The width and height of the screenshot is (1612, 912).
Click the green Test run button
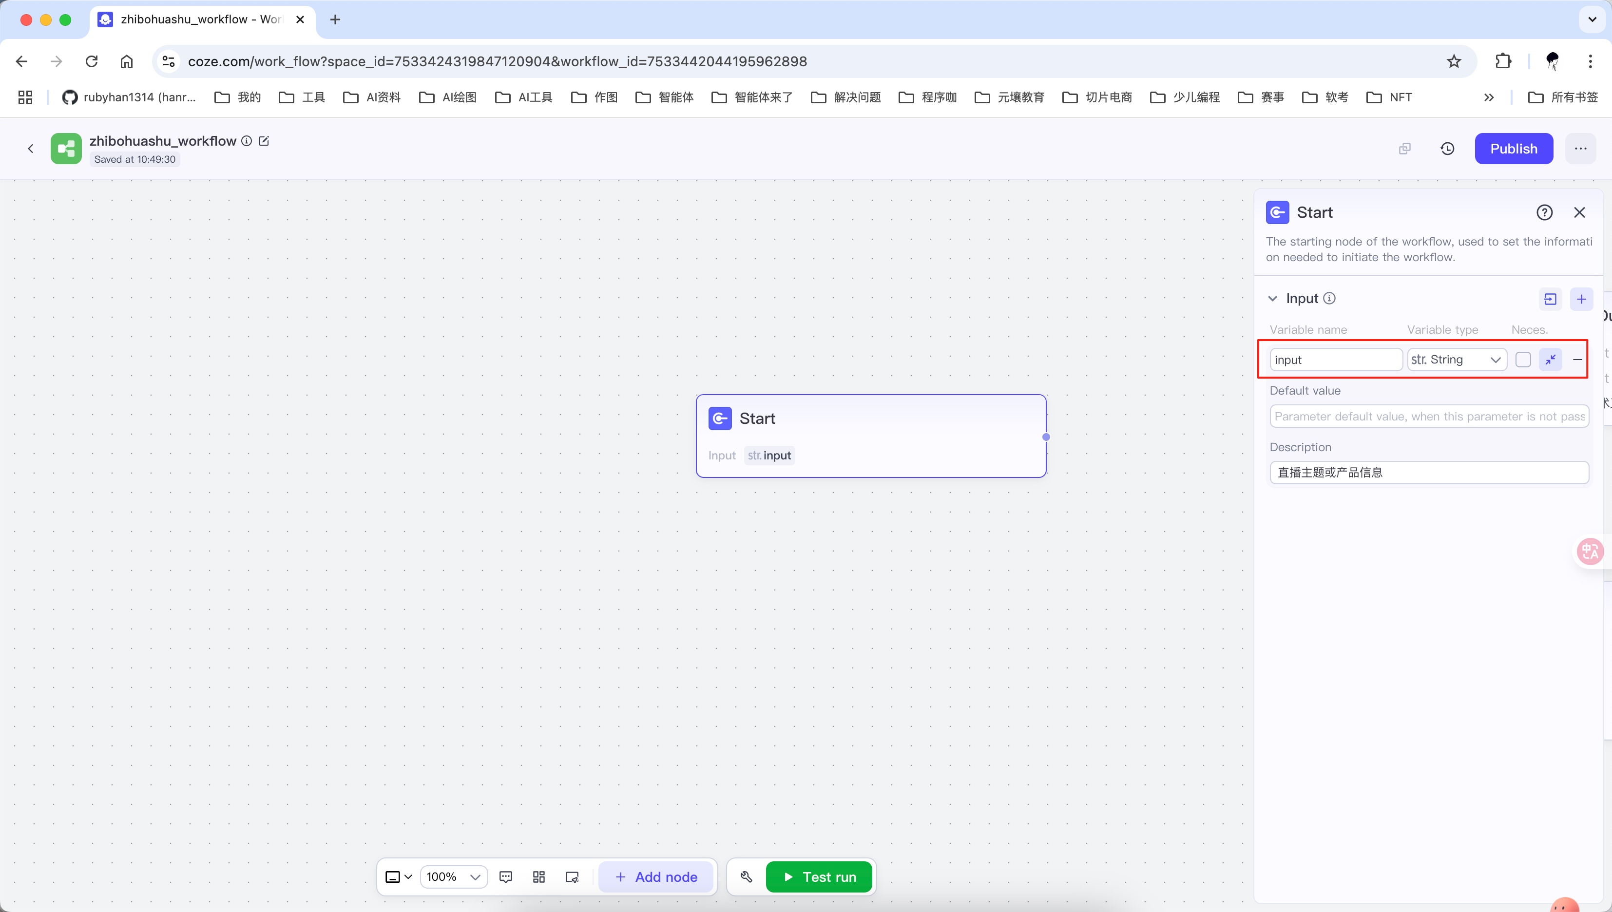click(x=819, y=877)
